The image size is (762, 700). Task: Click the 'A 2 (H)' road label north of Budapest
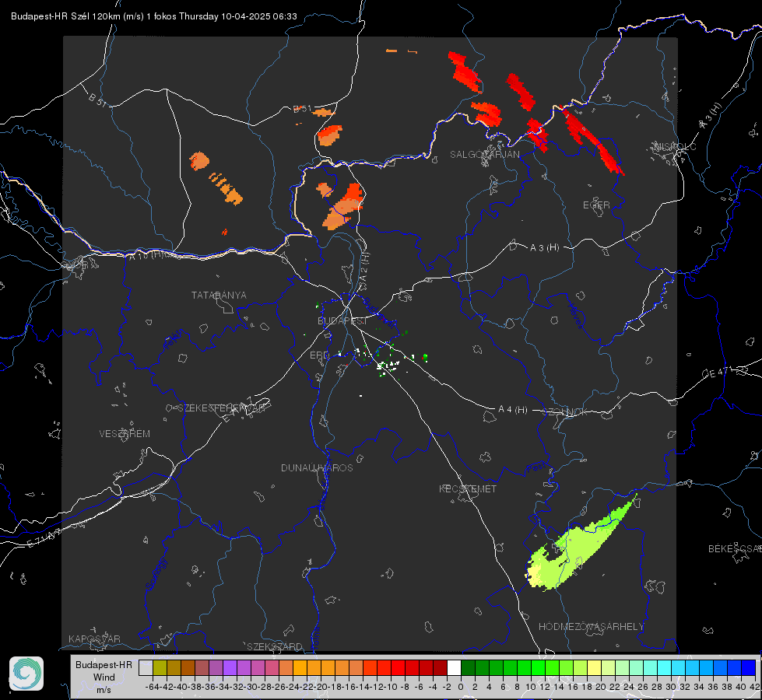pos(364,268)
